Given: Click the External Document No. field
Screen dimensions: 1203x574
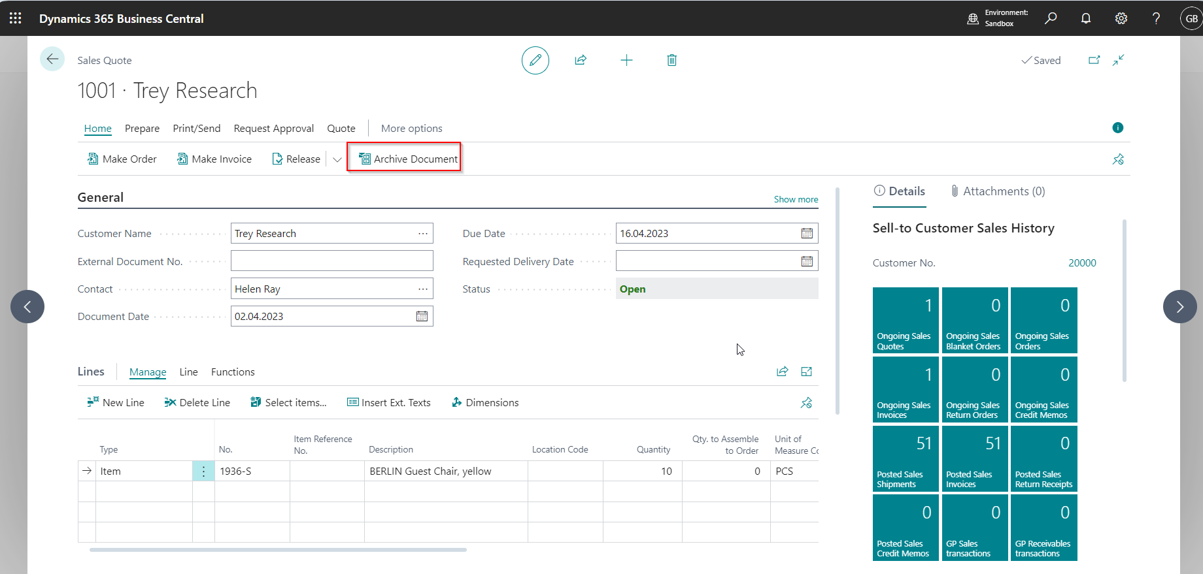Looking at the screenshot, I should click(x=331, y=261).
